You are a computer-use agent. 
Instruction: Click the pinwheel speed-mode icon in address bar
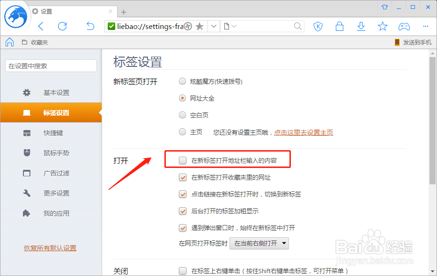click(188, 27)
